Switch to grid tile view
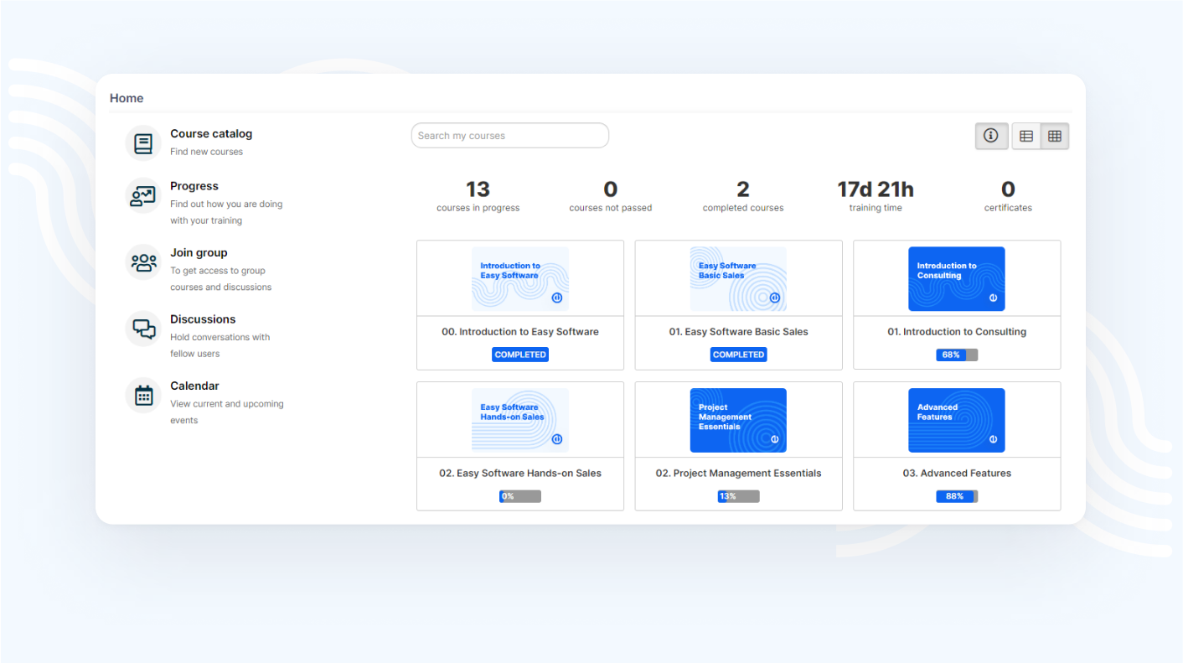Screen dimensions: 1183x663 pos(1055,136)
